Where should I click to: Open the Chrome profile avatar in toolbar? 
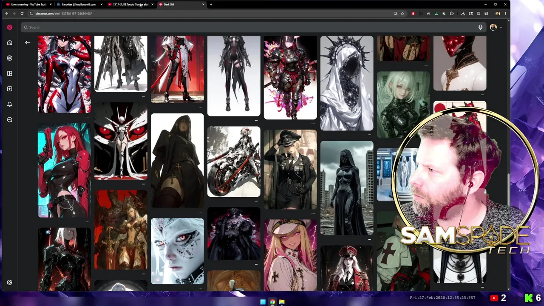click(x=498, y=14)
